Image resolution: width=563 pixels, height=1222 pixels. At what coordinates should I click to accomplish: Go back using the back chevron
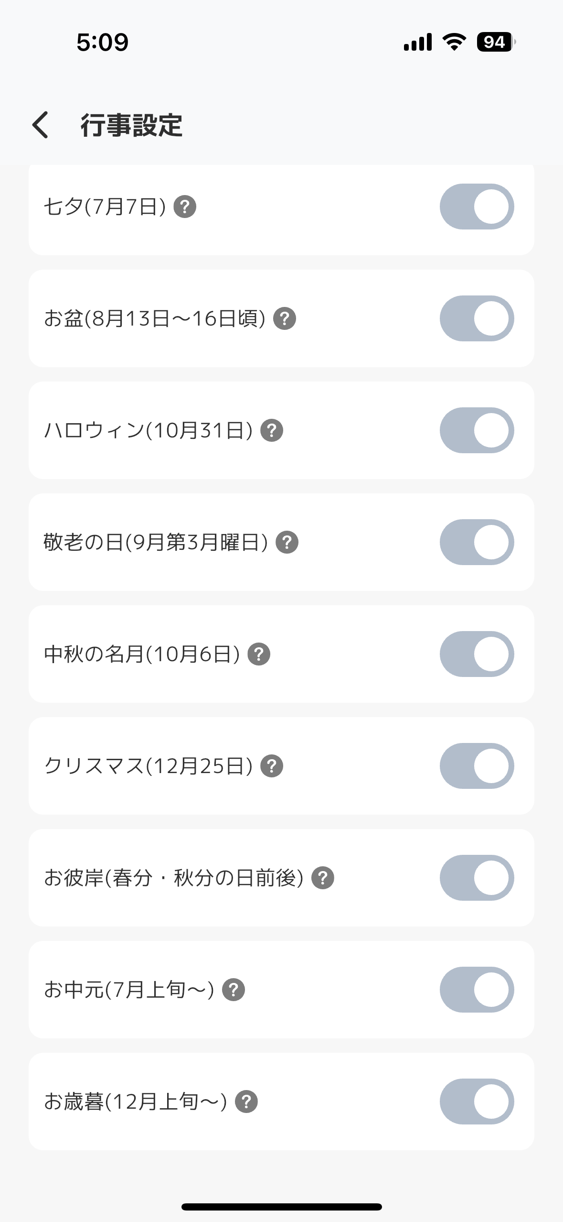point(41,125)
